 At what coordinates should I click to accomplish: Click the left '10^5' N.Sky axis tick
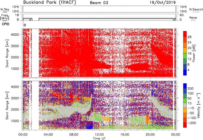coord(15,7)
